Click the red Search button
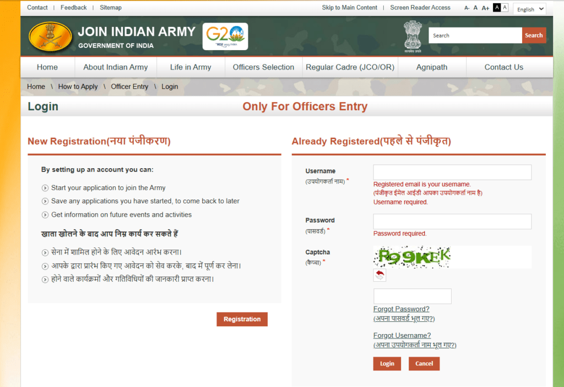This screenshot has width=564, height=387. coord(534,36)
